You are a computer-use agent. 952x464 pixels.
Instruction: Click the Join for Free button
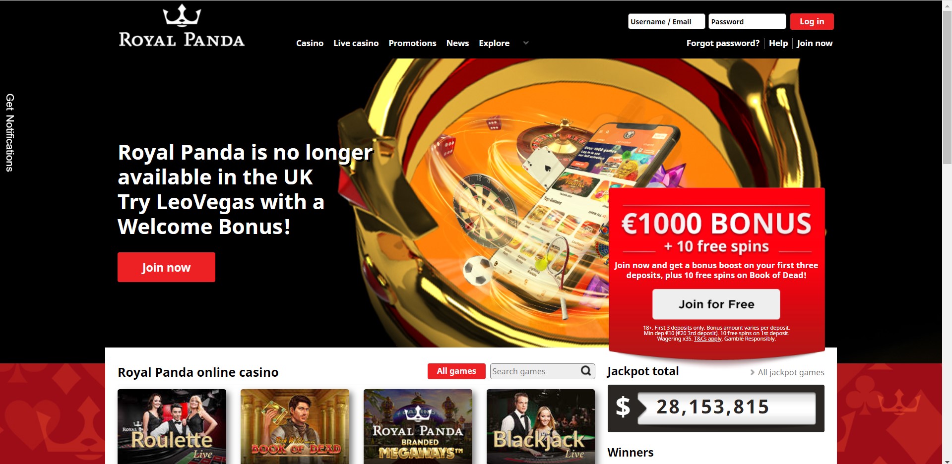tap(716, 304)
